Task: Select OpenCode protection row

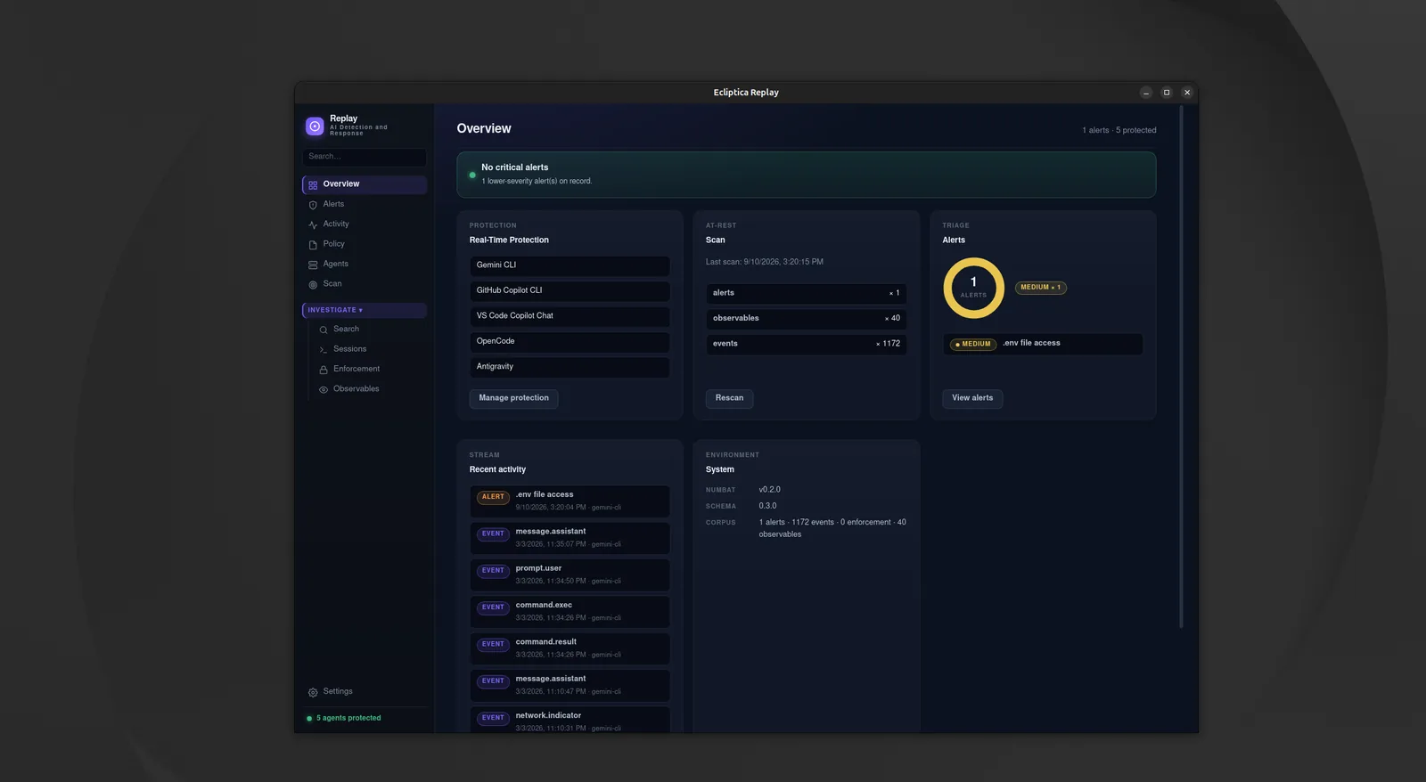Action: tap(570, 342)
